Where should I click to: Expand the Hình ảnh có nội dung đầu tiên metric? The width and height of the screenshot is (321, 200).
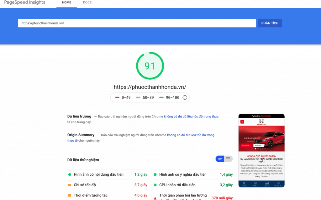(98, 175)
